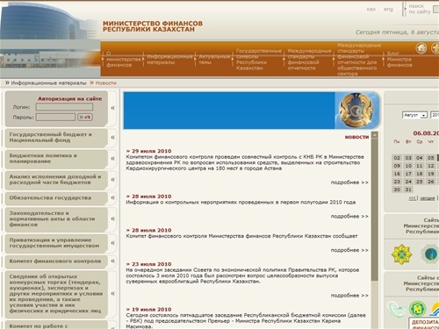439x329 pixels.
Task: Expand Законодательство и нормативные акты arrow
Action: coord(113,218)
